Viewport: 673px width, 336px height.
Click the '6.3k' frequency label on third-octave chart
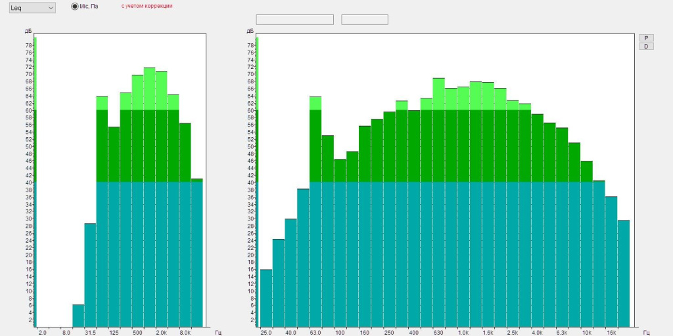[x=562, y=333]
